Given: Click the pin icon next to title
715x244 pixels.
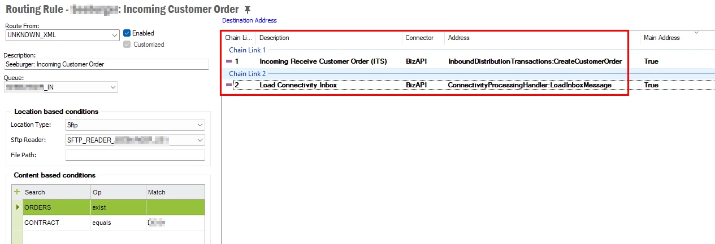Looking at the screenshot, I should click(x=246, y=10).
